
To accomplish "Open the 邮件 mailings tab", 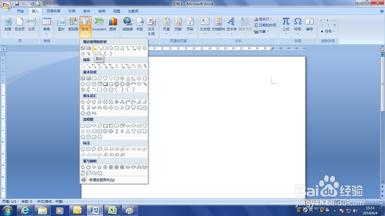I will pyautogui.click(x=87, y=11).
